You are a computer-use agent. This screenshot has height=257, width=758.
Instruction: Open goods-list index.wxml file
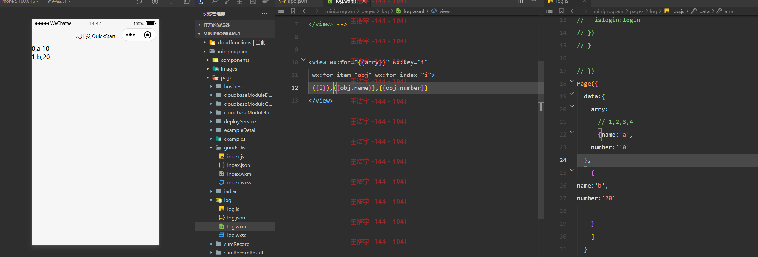235,174
